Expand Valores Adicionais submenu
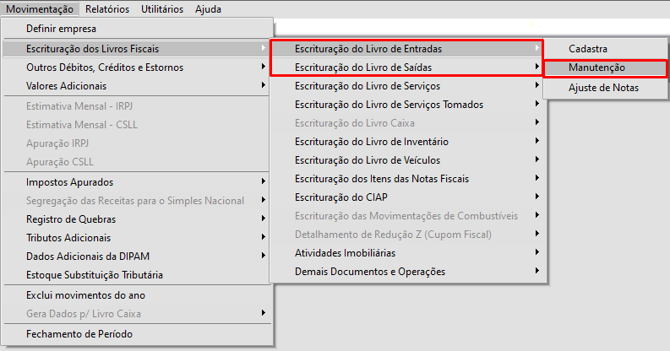Screen dimensions: 670x351 [138, 86]
